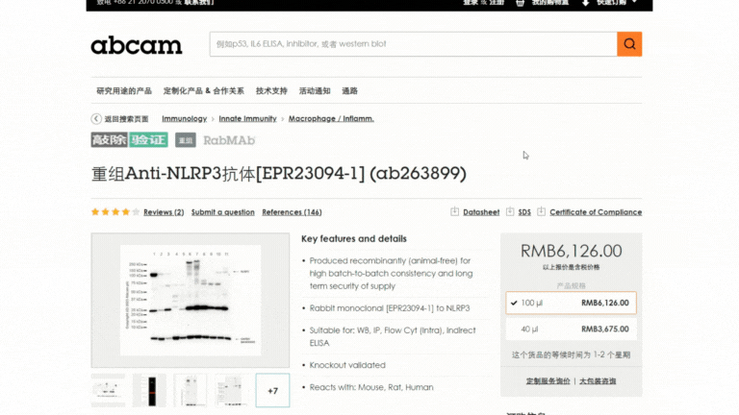The image size is (739, 415).
Task: Select the first gel thumbnail image
Action: [108, 390]
